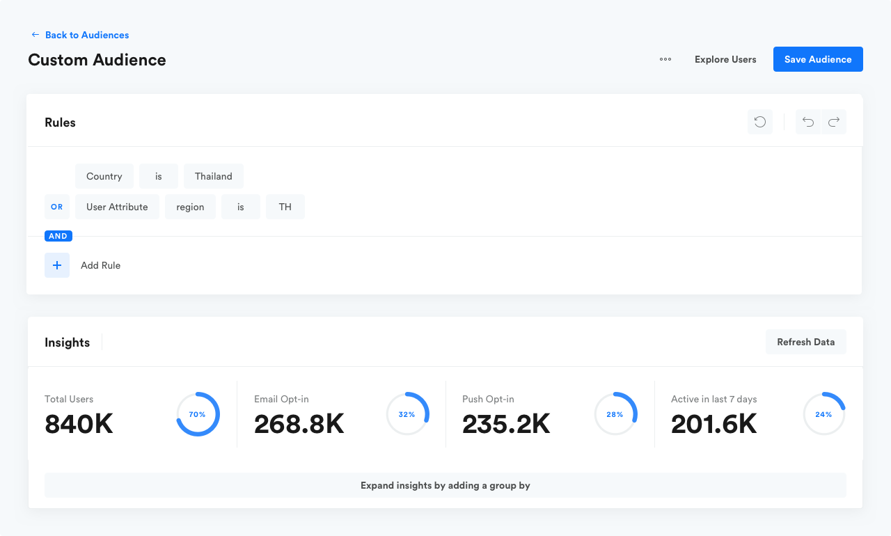Viewport: 891px width, 536px height.
Task: Toggle the AND group operator
Action: [58, 236]
